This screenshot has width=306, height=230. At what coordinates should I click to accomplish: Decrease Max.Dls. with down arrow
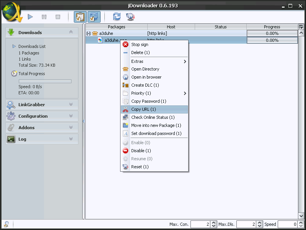260,226
